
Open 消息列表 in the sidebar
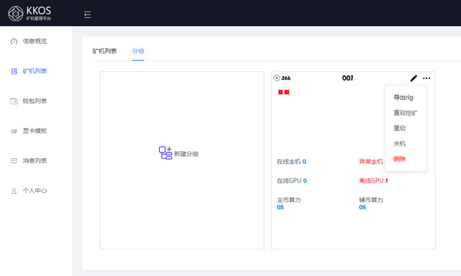tap(35, 161)
